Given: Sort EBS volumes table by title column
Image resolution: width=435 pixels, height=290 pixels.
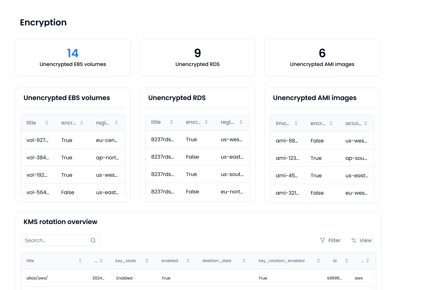Looking at the screenshot, I should click(47, 123).
